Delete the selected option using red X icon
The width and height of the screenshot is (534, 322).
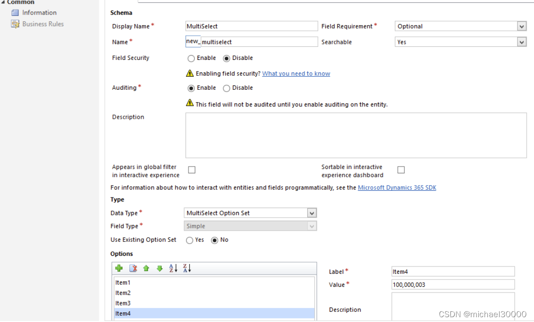tap(132, 268)
